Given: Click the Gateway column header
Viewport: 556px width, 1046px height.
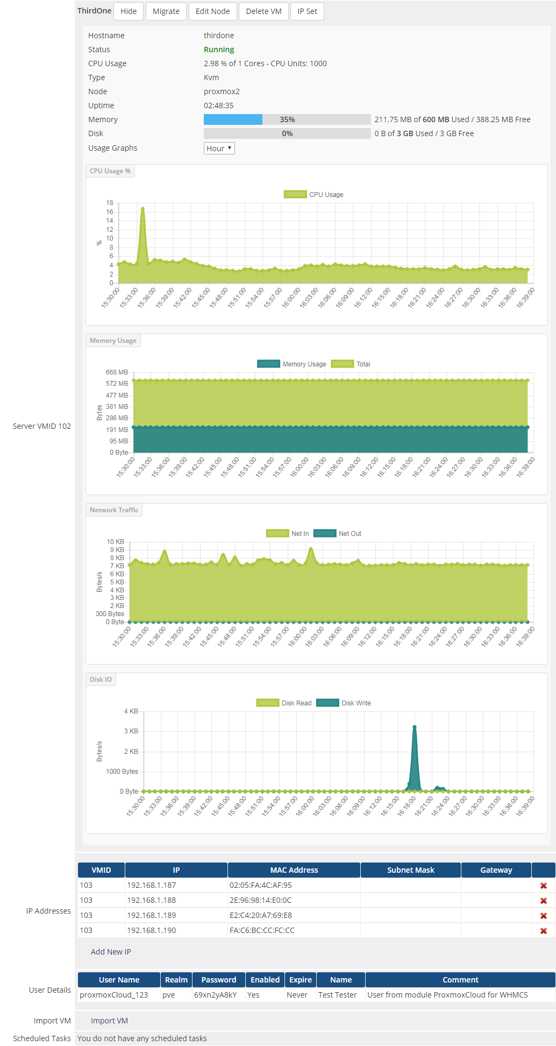Looking at the screenshot, I should pyautogui.click(x=496, y=870).
